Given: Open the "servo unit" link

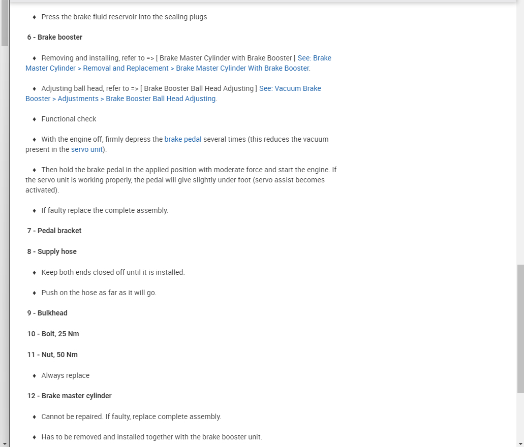Looking at the screenshot, I should [x=87, y=149].
